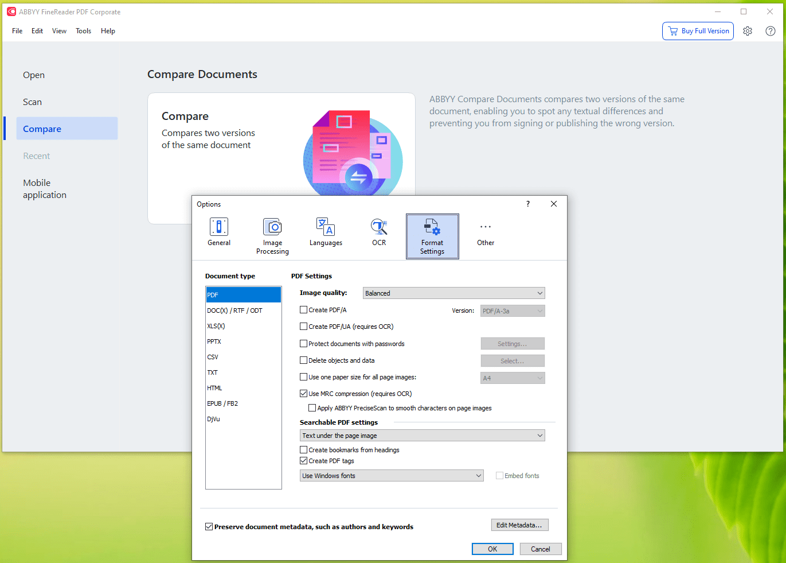This screenshot has height=563, width=786.
Task: Close the Options dialog
Action: coord(554,204)
